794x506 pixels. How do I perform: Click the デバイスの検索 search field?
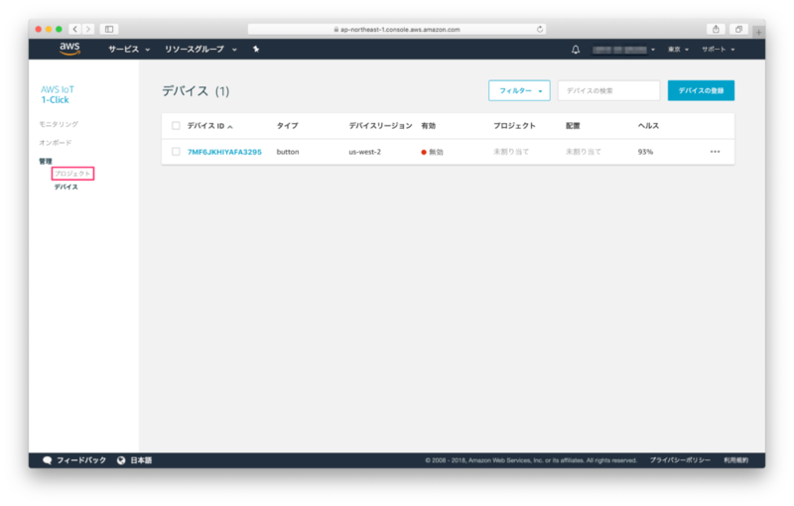coord(608,90)
